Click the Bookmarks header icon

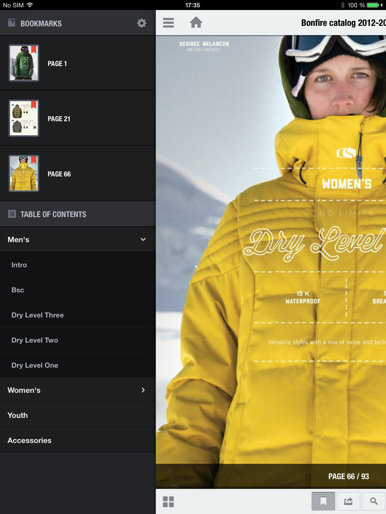[11, 23]
